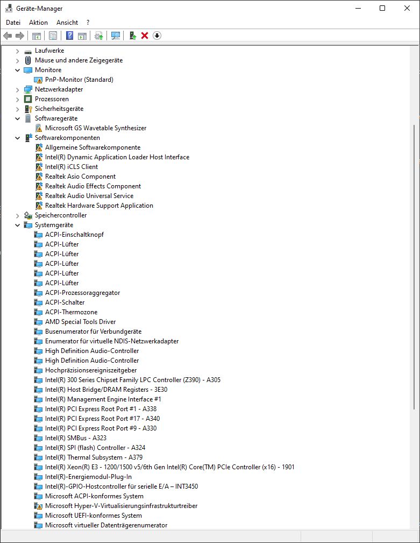The width and height of the screenshot is (420, 543).
Task: Expand Mäuse und andere Zeigegeräte node
Action: tap(17, 61)
